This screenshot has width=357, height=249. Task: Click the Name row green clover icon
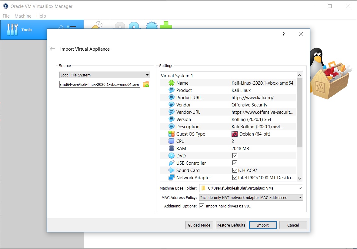(172, 83)
